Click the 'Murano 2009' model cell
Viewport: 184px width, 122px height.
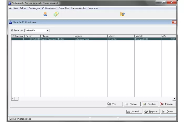click(x=148, y=39)
